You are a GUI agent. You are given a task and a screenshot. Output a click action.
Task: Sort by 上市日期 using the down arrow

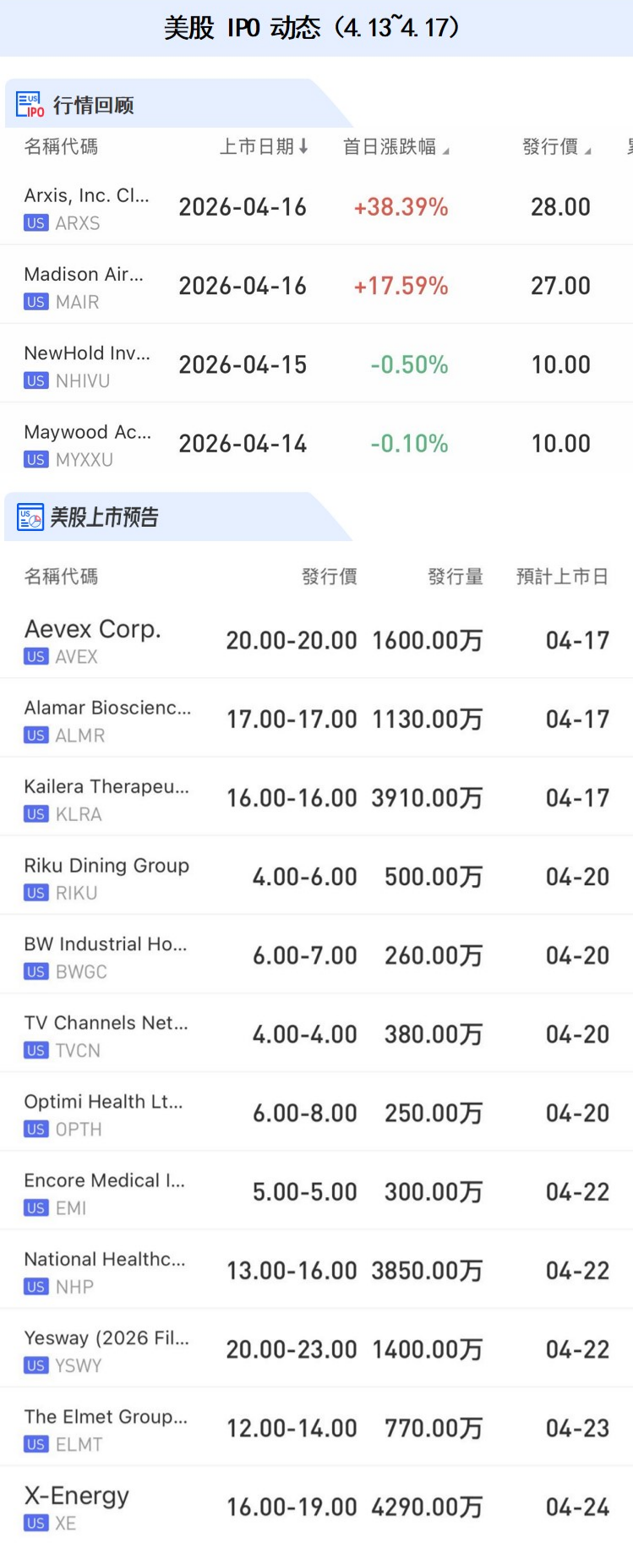click(303, 146)
